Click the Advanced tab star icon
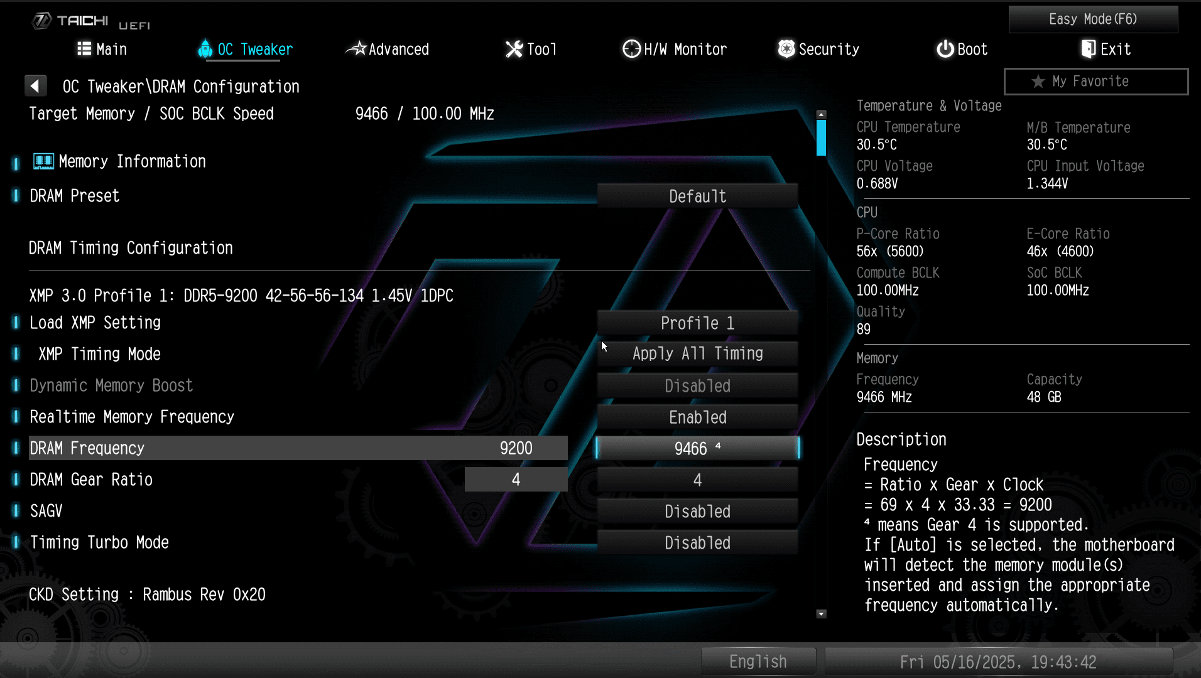The height and width of the screenshot is (678, 1201). (x=356, y=48)
